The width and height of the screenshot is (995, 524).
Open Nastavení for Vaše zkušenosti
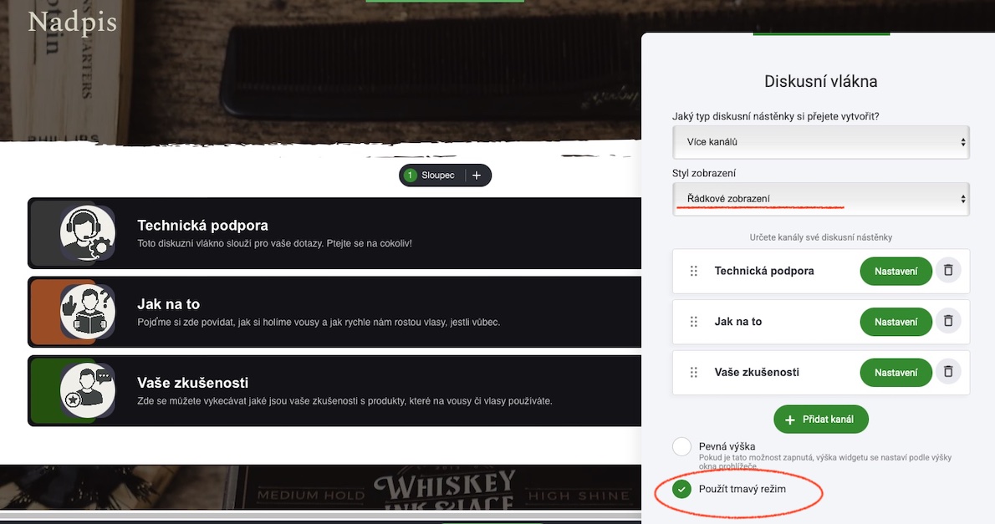[895, 373]
